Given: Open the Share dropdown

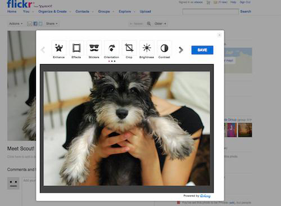Looking at the screenshot, I should pos(52,24).
